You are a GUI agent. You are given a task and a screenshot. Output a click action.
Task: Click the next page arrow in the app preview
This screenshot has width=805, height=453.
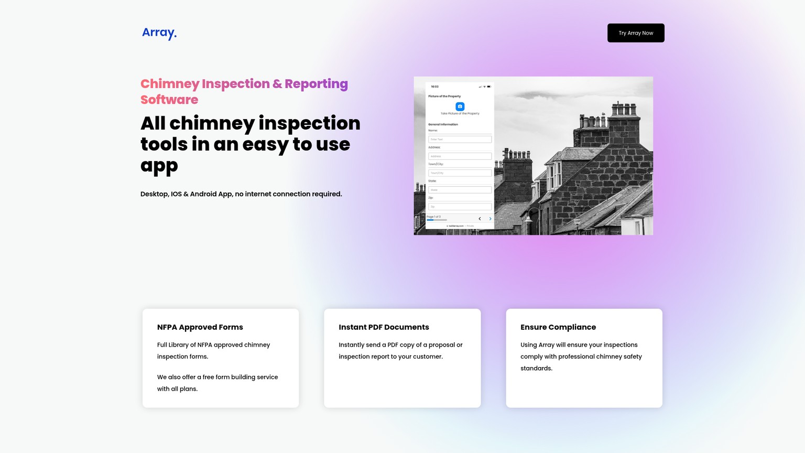tap(491, 219)
